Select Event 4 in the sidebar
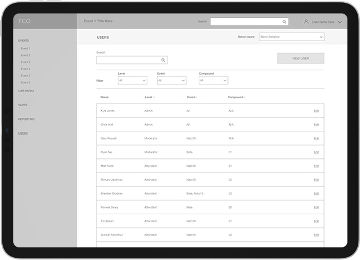Screen dimensions: 360x260 pos(26,69)
